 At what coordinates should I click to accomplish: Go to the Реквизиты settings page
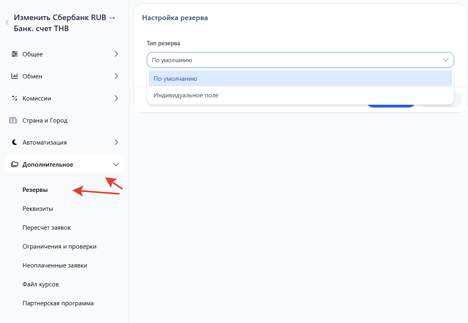click(x=38, y=208)
